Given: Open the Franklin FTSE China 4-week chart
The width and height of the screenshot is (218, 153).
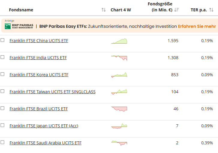Looking at the screenshot, I should pos(119,41).
